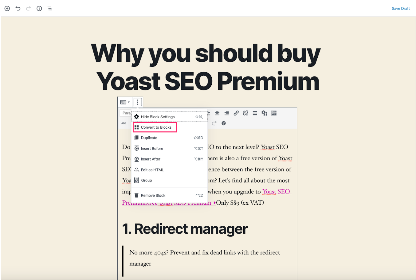Open the content structure info panel

point(39,8)
